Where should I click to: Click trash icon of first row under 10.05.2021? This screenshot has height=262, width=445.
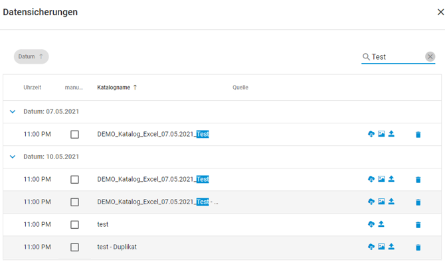tap(418, 180)
